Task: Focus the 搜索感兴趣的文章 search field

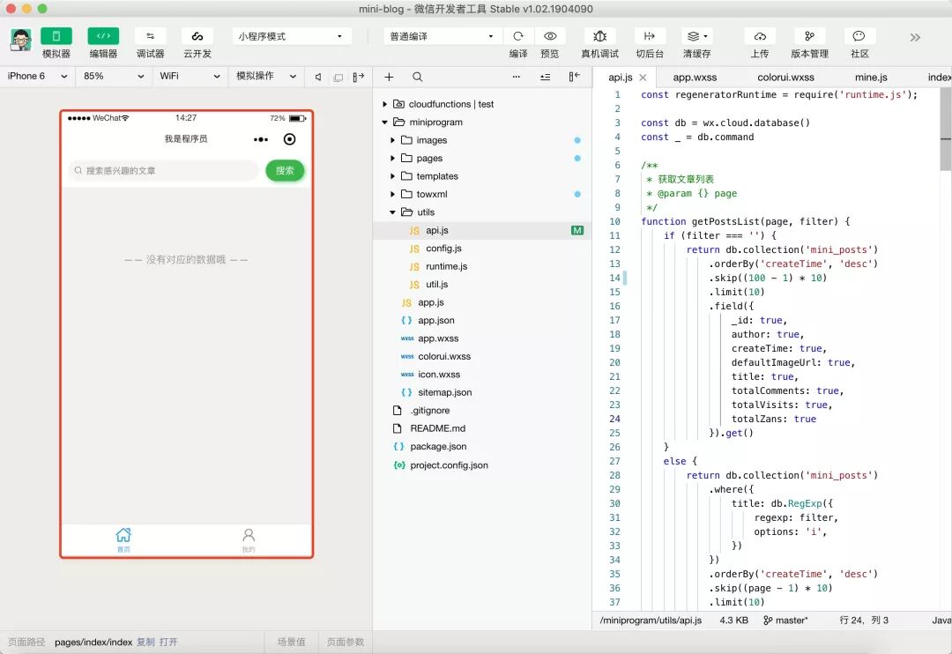Action: (163, 171)
